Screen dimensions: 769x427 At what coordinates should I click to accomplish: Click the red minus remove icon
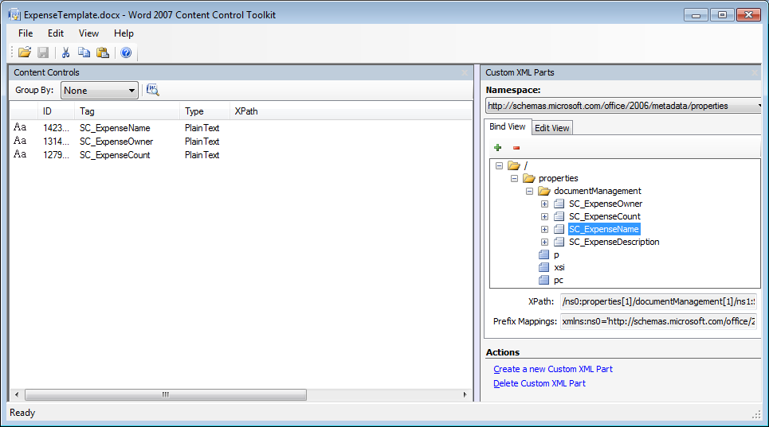[516, 147]
